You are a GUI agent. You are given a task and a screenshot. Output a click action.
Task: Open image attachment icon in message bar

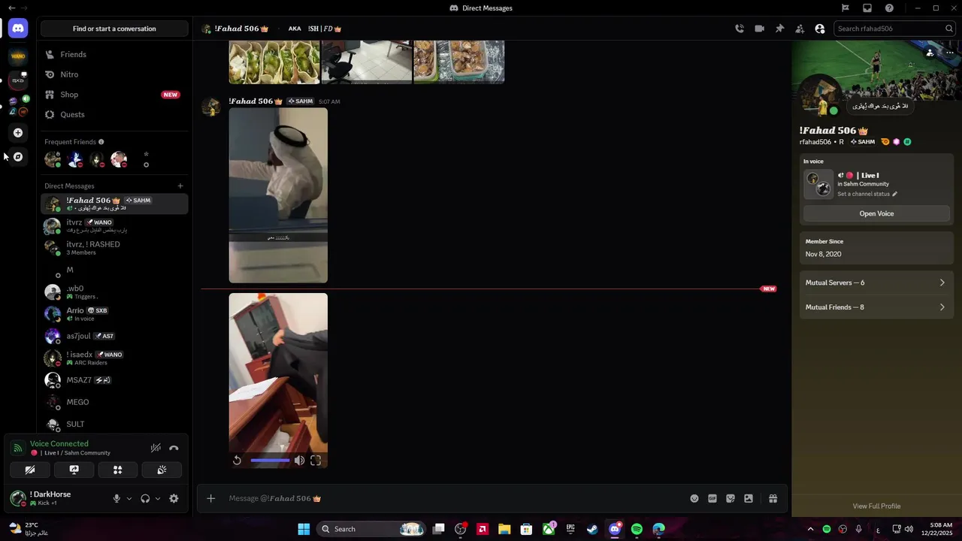pos(749,498)
